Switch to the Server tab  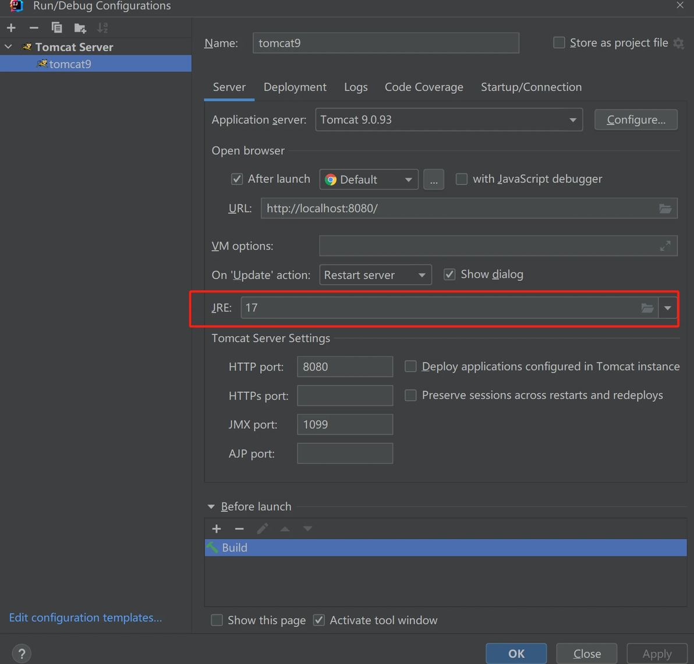point(229,87)
